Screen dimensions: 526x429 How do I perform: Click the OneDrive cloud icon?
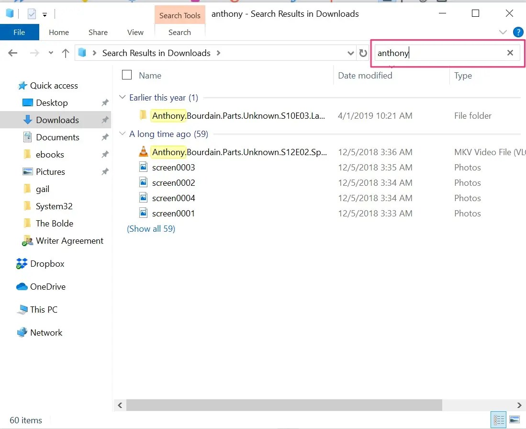(22, 286)
